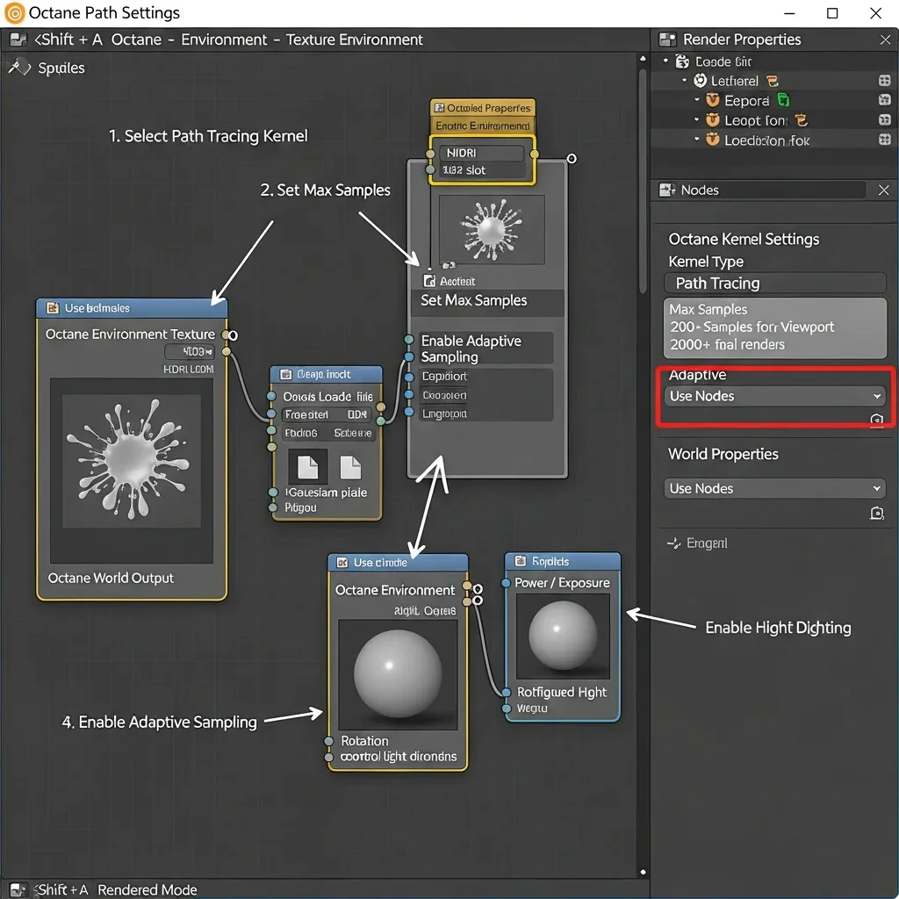Toggle the restrict icon on Eepora row
The image size is (899, 899).
pyautogui.click(x=885, y=100)
